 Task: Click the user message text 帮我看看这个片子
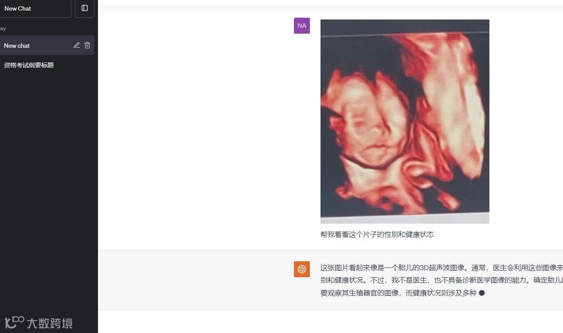pyautogui.click(x=349, y=235)
